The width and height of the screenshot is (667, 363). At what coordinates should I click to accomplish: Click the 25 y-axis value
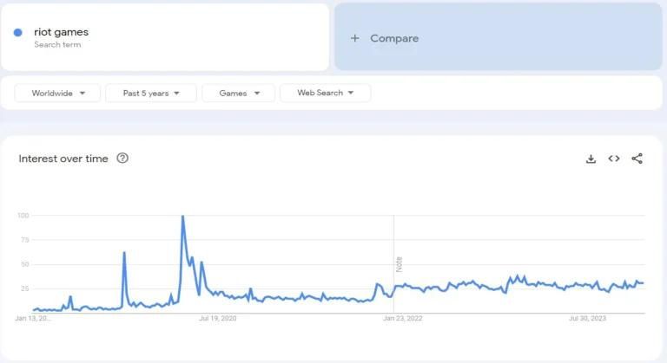click(24, 288)
